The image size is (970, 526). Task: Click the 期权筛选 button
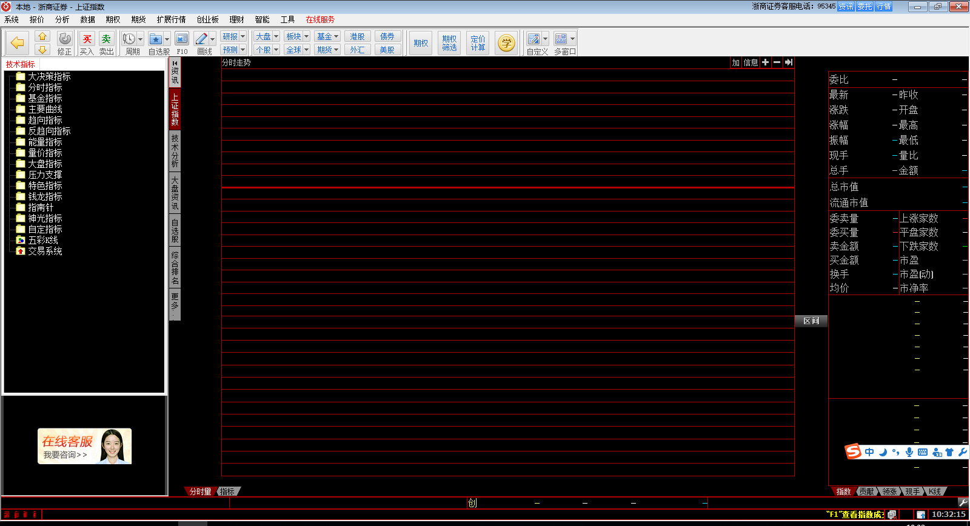(x=449, y=43)
